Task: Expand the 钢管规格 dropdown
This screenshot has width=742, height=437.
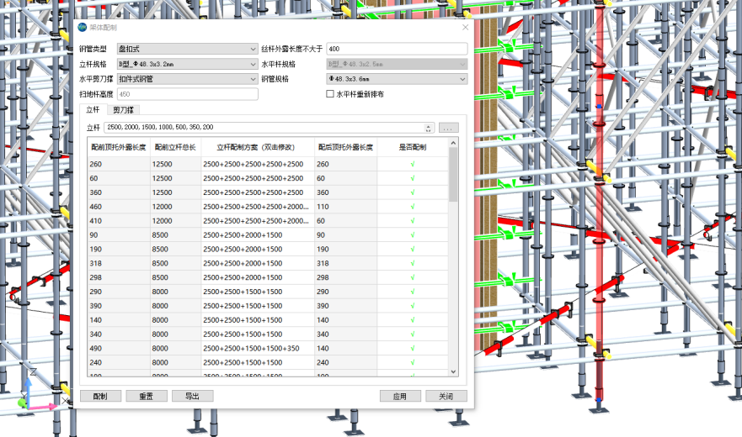Action: 396,79
